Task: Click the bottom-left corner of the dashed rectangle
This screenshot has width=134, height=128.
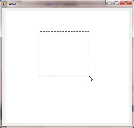Action: [x=39, y=76]
